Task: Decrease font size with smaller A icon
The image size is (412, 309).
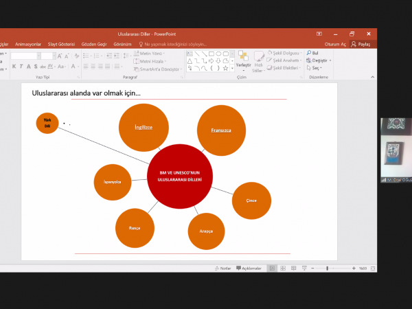Action: coord(67,56)
